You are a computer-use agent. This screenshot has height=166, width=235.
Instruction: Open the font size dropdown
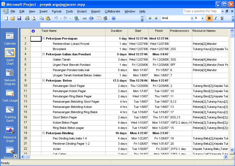pos(202,18)
